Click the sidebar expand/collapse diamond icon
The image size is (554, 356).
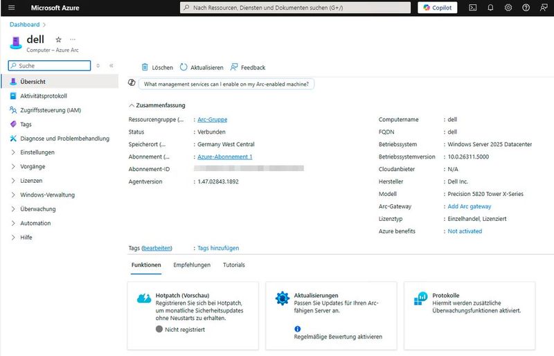(98, 65)
